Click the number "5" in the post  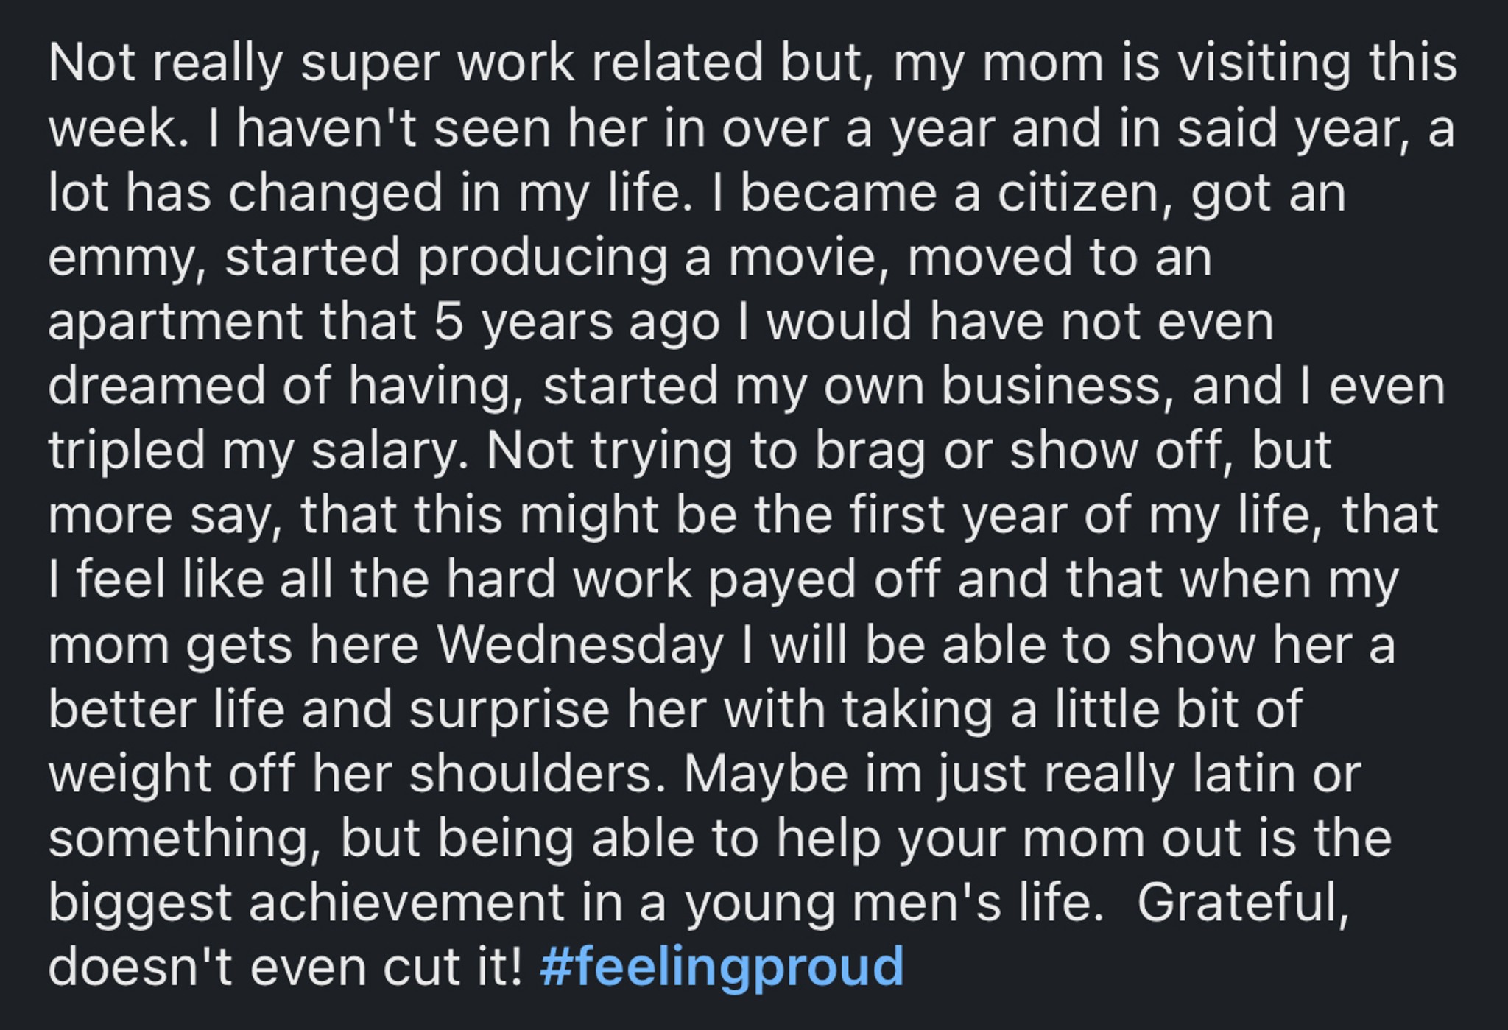click(448, 322)
